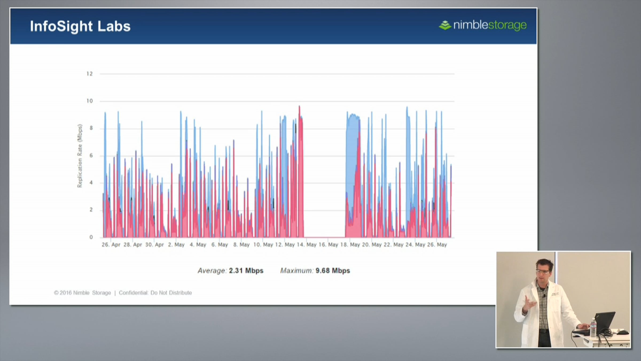641x361 pixels.
Task: Click the 2016 Nimble Storage copyright text
Action: pyautogui.click(x=82, y=293)
